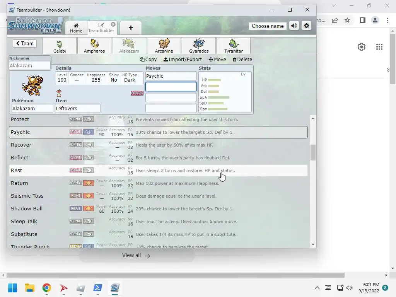Choose Protect from the move list
Image resolution: width=396 pixels, height=297 pixels.
click(158, 119)
